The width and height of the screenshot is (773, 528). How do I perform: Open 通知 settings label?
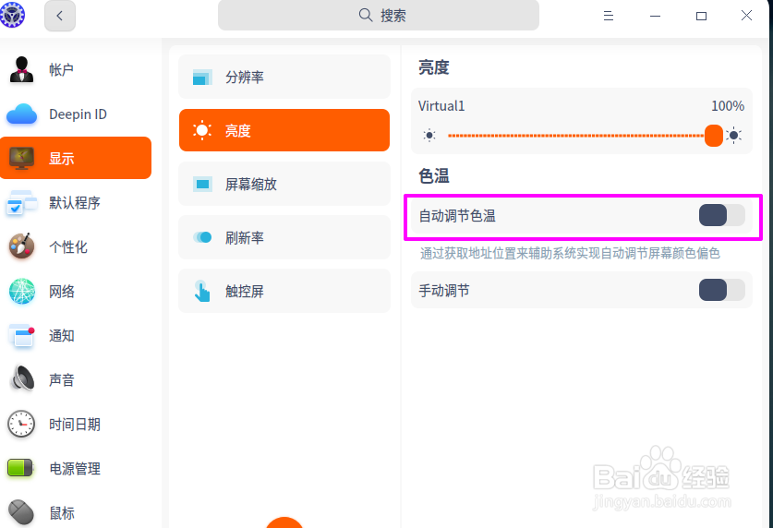pyautogui.click(x=62, y=336)
